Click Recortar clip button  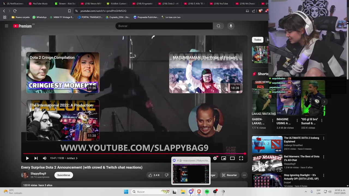coord(229,175)
